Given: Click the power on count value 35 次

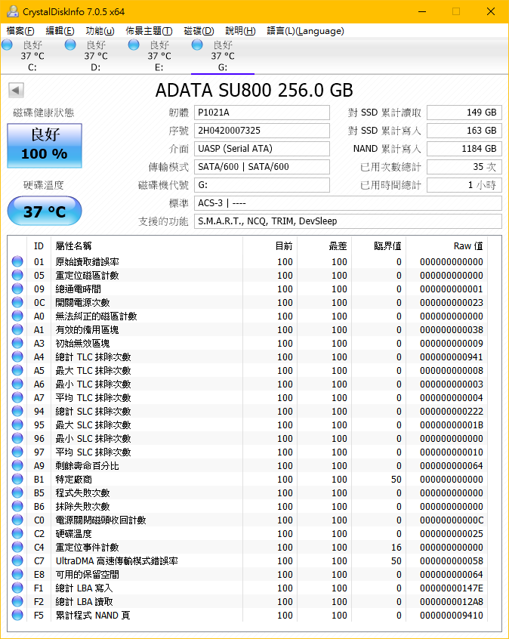Looking at the screenshot, I should (x=464, y=167).
